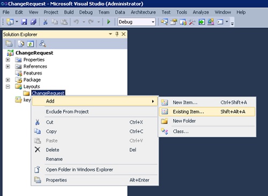Open the File menu
The height and width of the screenshot is (196, 268).
pos(6,12)
